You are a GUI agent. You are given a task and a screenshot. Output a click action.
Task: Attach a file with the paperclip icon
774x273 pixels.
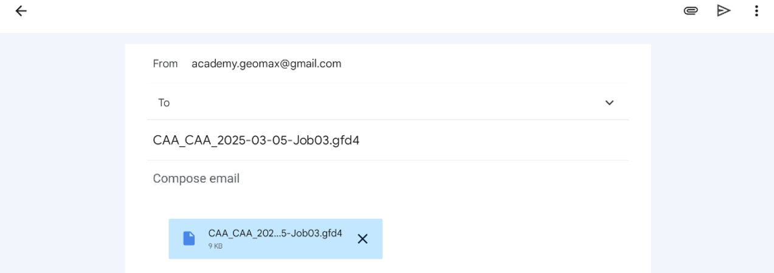point(690,11)
